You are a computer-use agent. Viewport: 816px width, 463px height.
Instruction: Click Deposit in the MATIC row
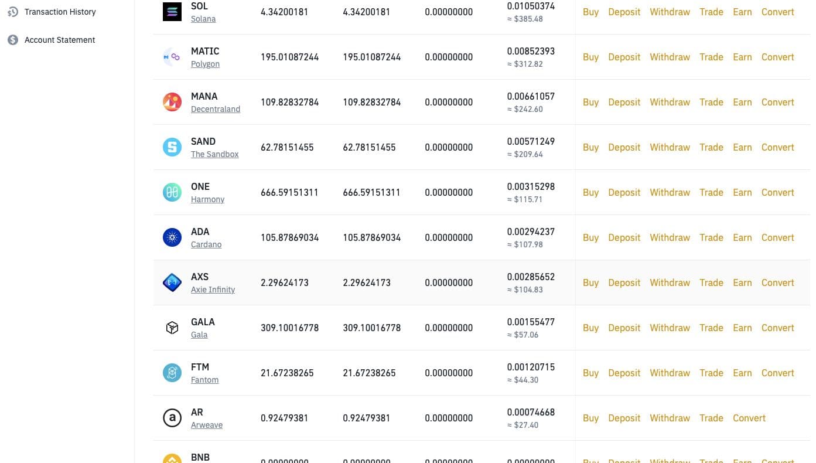tap(624, 57)
